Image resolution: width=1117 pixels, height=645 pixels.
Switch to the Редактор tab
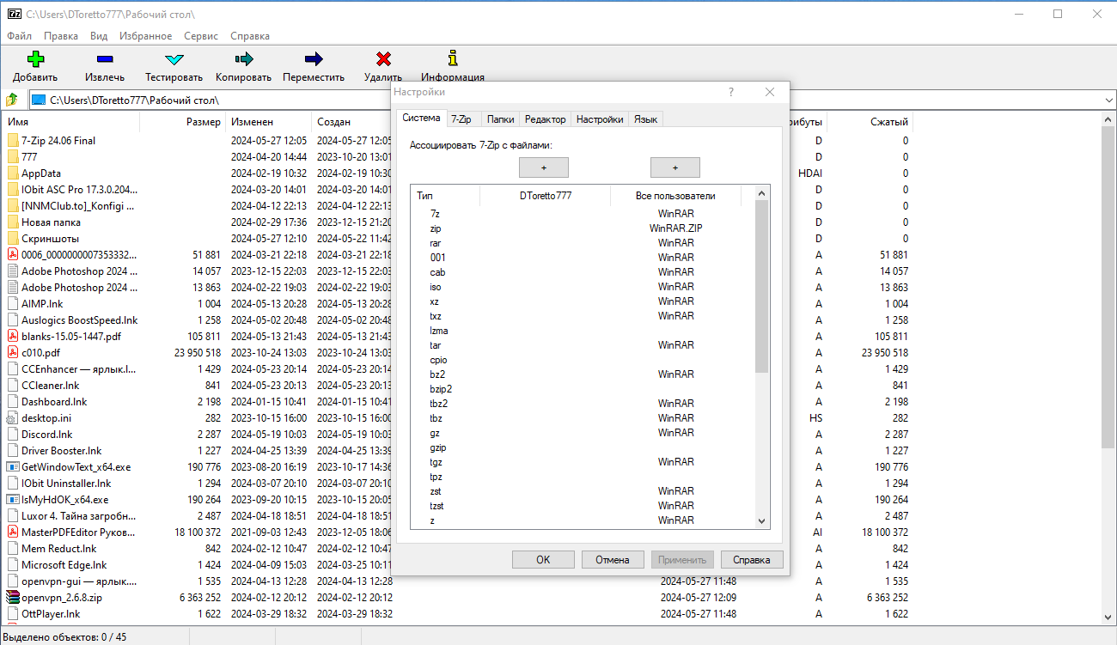pyautogui.click(x=545, y=119)
